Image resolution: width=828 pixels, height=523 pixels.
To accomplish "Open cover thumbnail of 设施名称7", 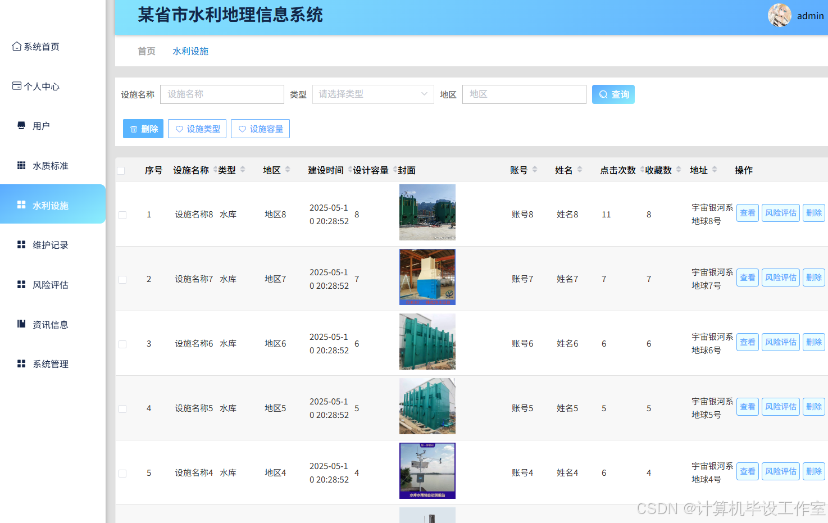I will coord(427,277).
